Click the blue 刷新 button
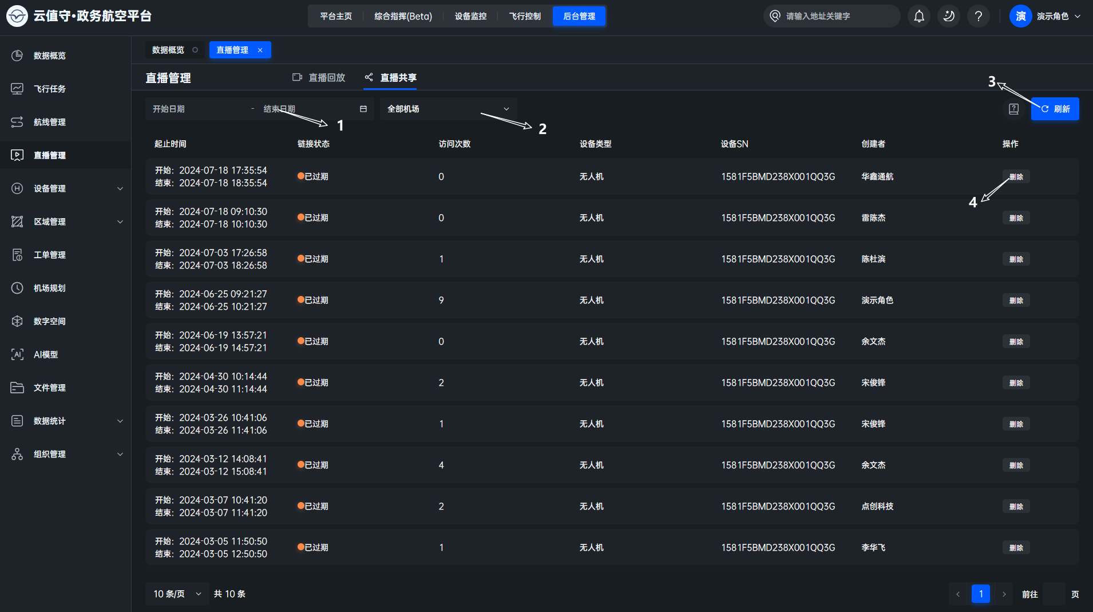 [x=1055, y=109]
